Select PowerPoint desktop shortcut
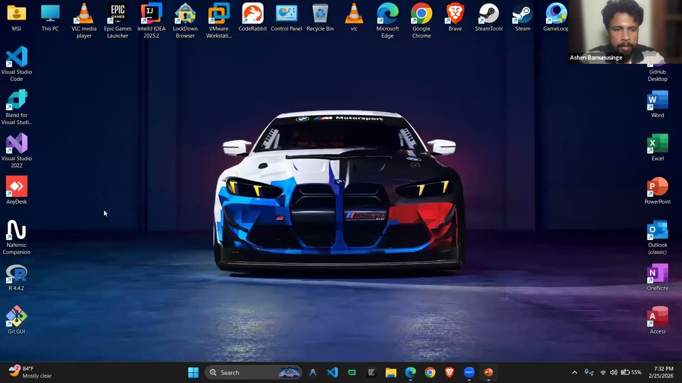682x383 pixels. coord(657,191)
